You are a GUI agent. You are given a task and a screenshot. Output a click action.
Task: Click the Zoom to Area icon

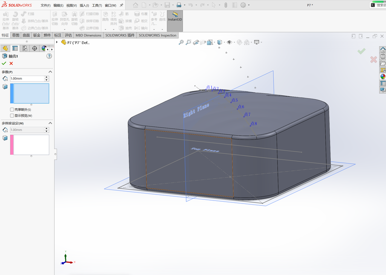(188, 43)
